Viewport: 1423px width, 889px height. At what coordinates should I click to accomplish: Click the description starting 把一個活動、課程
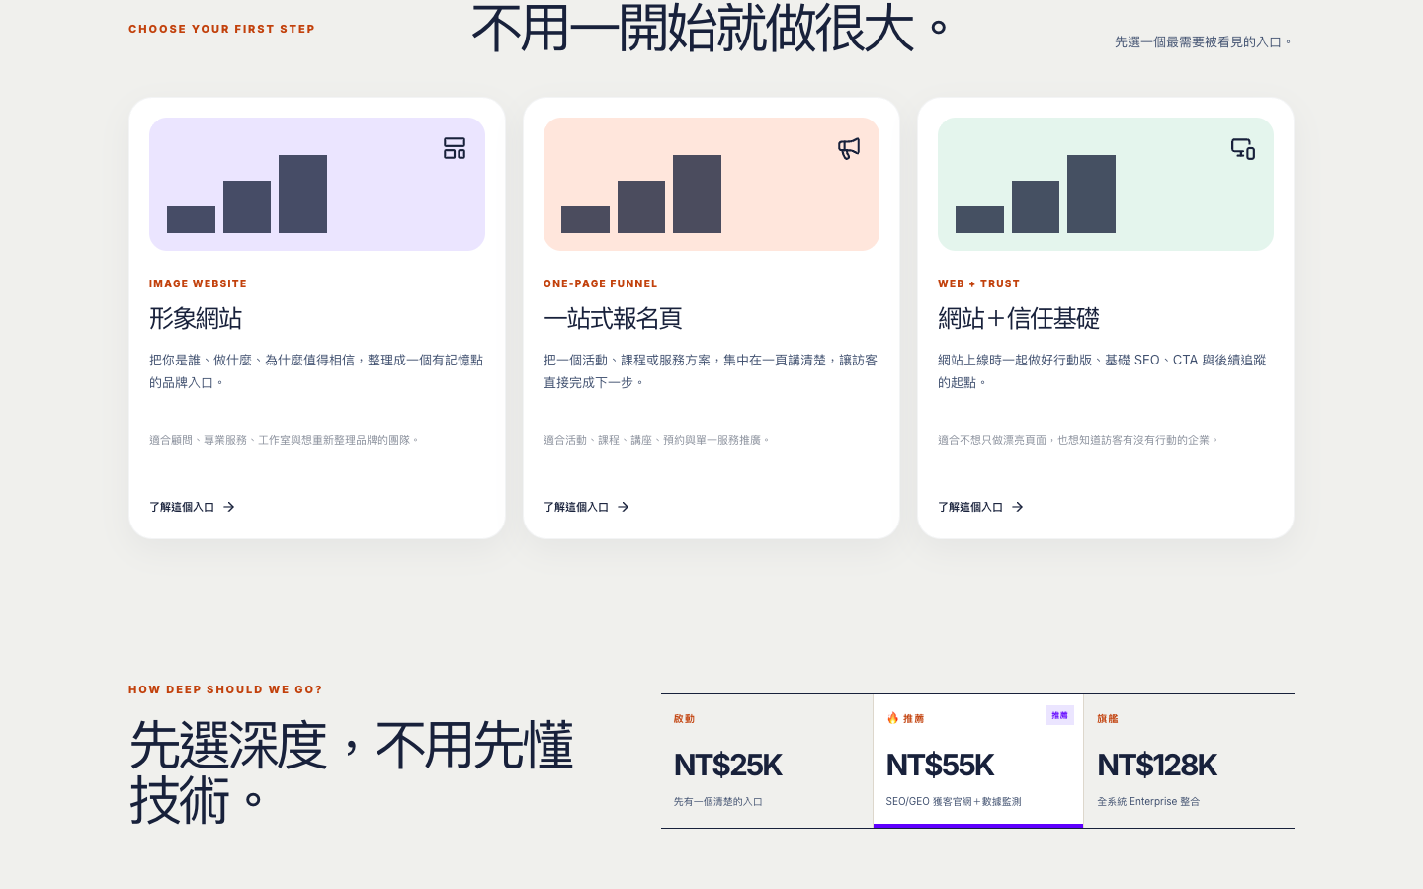(711, 371)
